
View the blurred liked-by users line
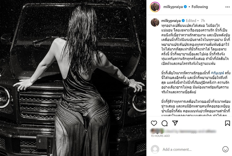point(183,131)
